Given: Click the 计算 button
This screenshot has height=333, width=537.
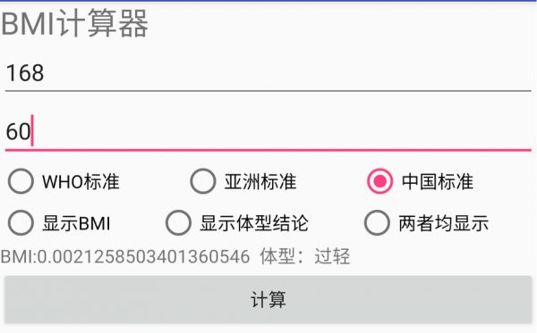Looking at the screenshot, I should (268, 300).
